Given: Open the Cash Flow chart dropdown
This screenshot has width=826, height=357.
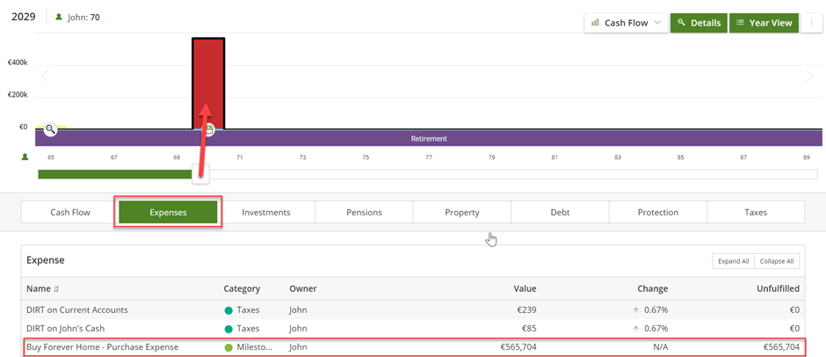Looking at the screenshot, I should tap(625, 23).
